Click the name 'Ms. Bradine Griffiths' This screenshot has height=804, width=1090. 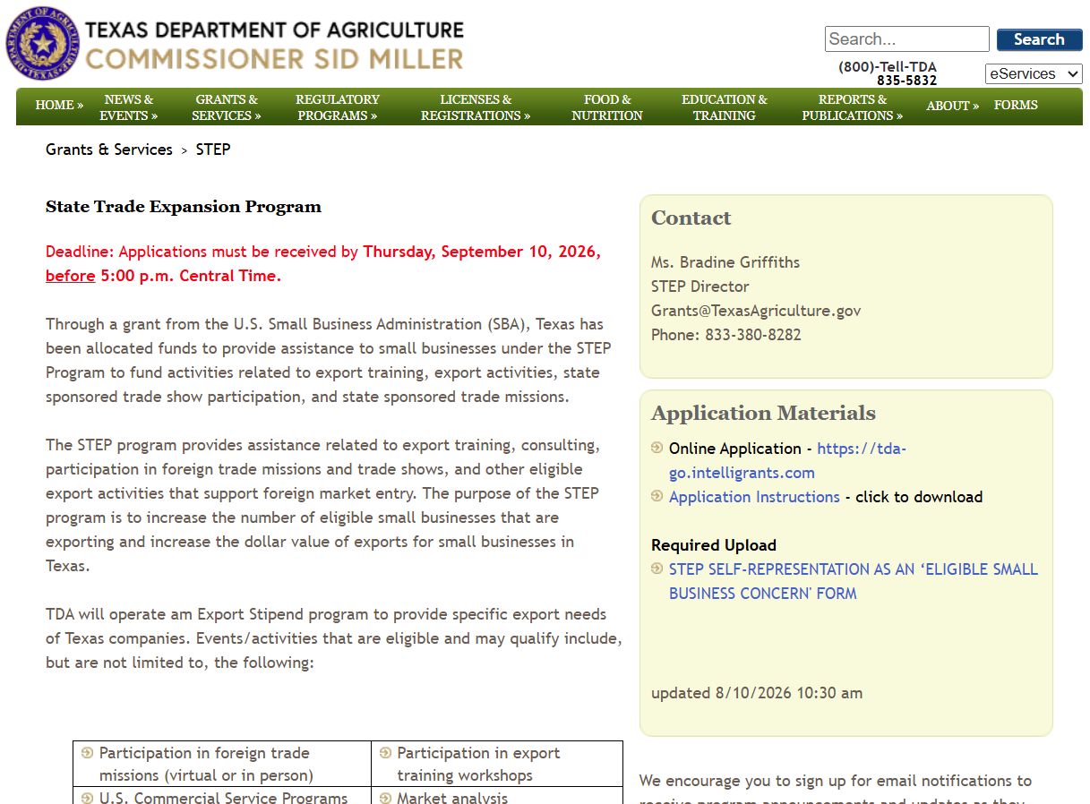(x=725, y=262)
